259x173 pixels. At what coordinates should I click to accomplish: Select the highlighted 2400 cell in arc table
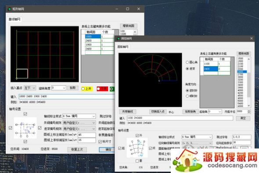pos(211,69)
